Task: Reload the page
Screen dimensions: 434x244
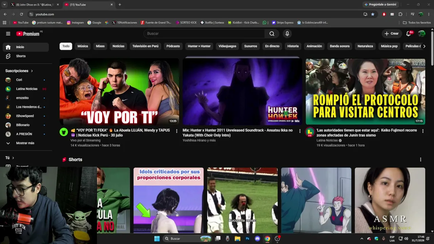Action: 21,14
